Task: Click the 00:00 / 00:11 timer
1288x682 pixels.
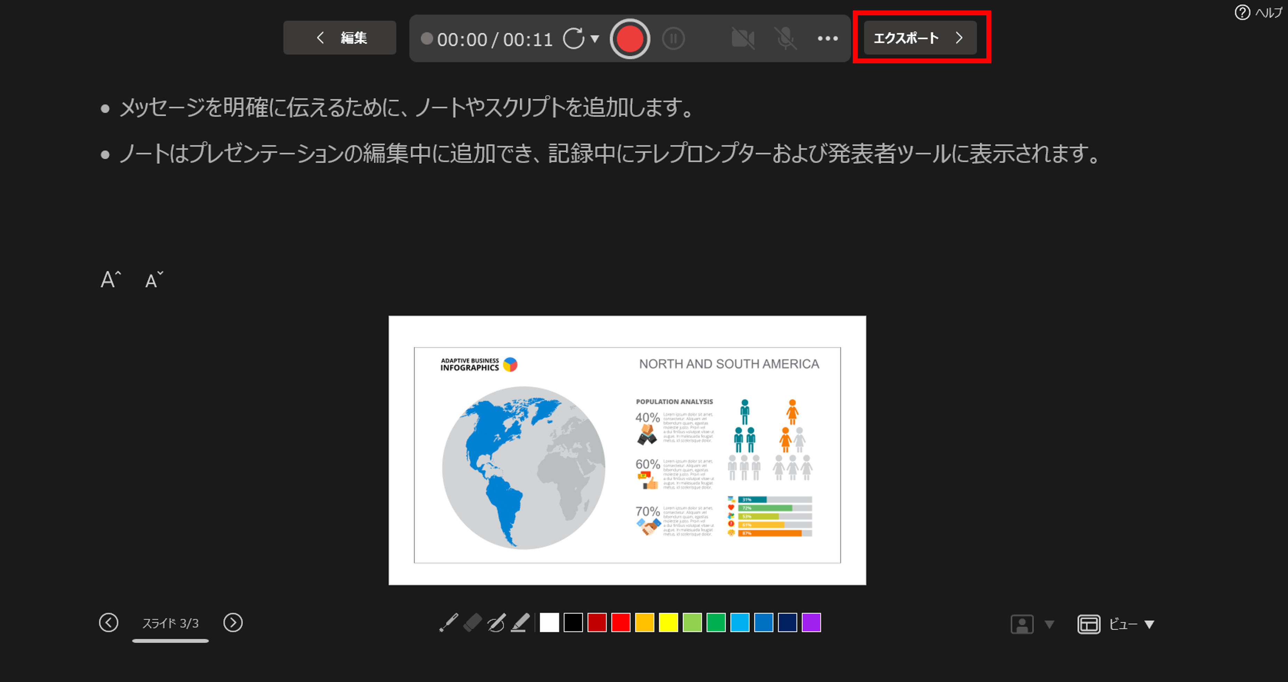Action: [x=494, y=39]
